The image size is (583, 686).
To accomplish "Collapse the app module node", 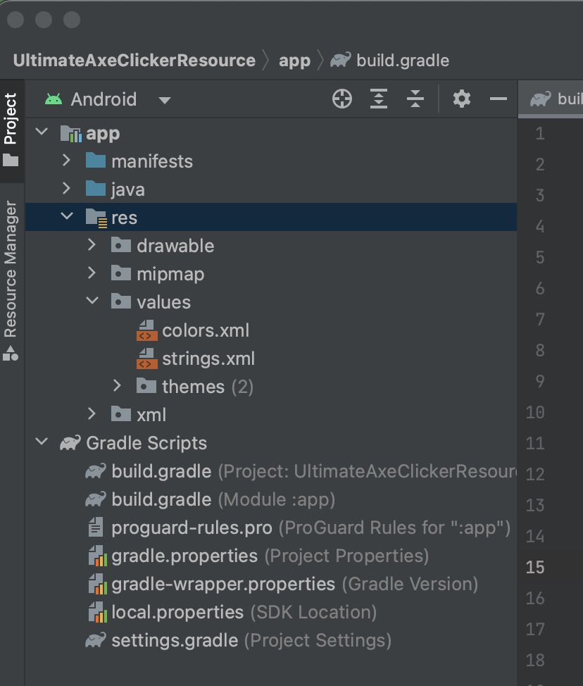I will pyautogui.click(x=42, y=131).
